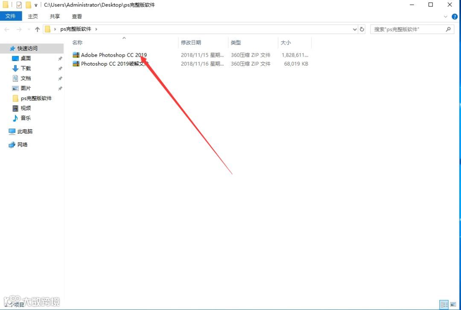Select 此电脑 in the navigation pane
Image resolution: width=461 pixels, height=310 pixels.
coord(25,132)
